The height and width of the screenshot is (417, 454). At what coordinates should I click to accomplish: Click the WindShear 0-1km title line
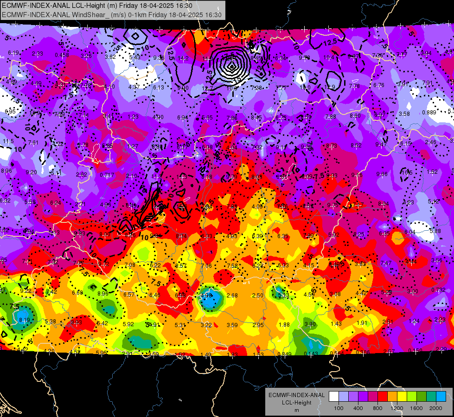click(x=112, y=15)
